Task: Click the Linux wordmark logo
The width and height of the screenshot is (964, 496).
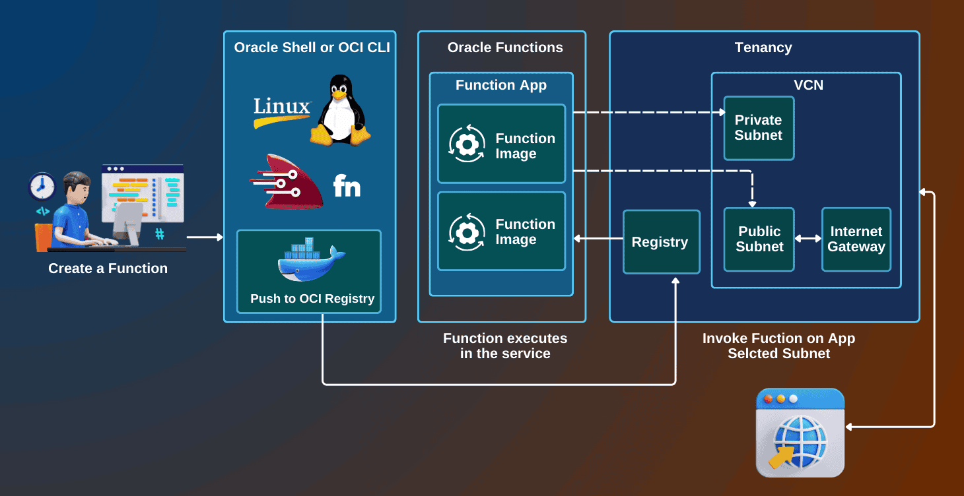Action: [x=282, y=111]
